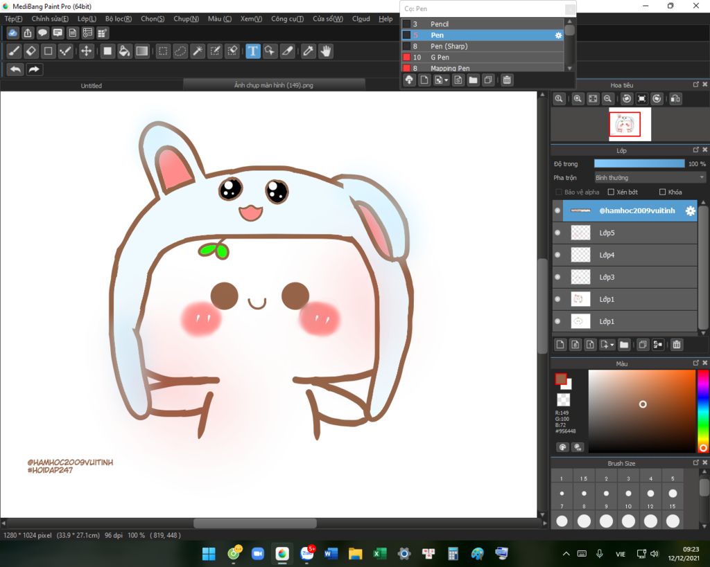
Task: Click Brush Size panel scroll-down arrow
Action: coord(703,526)
